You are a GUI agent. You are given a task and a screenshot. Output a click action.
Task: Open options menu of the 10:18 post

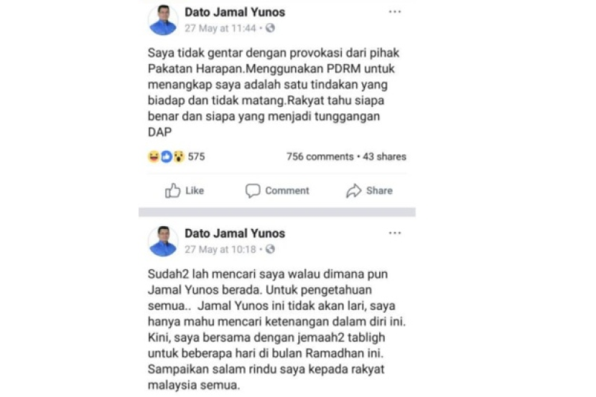[394, 233]
